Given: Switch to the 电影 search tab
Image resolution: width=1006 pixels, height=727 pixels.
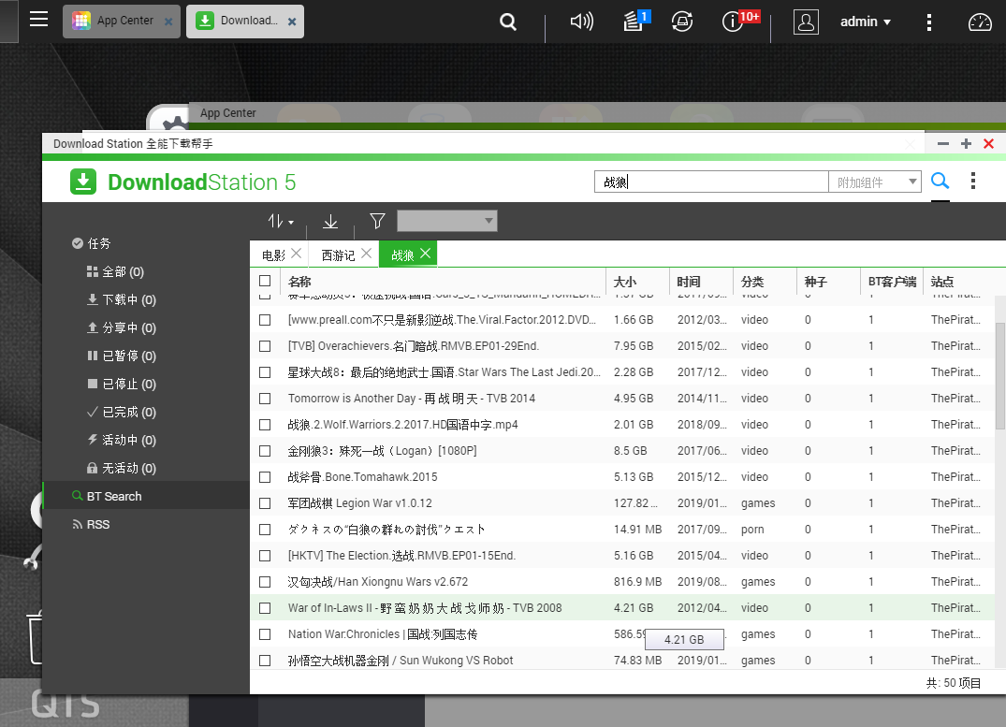Looking at the screenshot, I should tap(273, 255).
